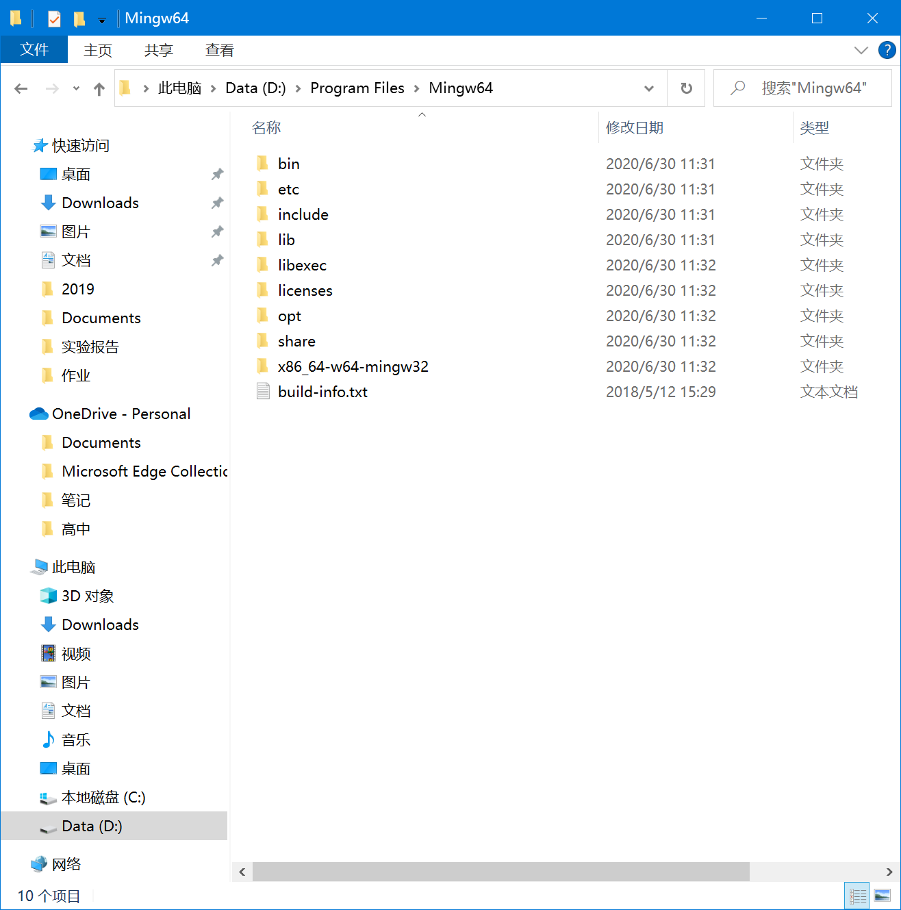Expand the arrow after 此电脑 breadcrumb
901x910 pixels.
click(214, 88)
